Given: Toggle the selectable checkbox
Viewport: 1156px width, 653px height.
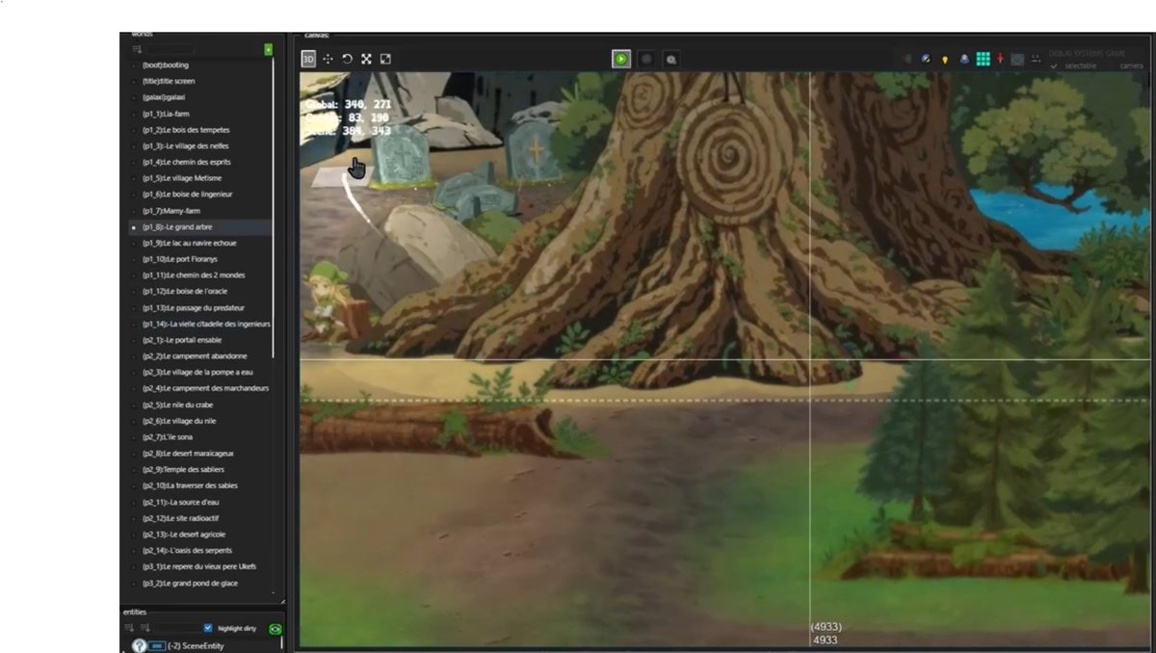Looking at the screenshot, I should pos(1054,65).
